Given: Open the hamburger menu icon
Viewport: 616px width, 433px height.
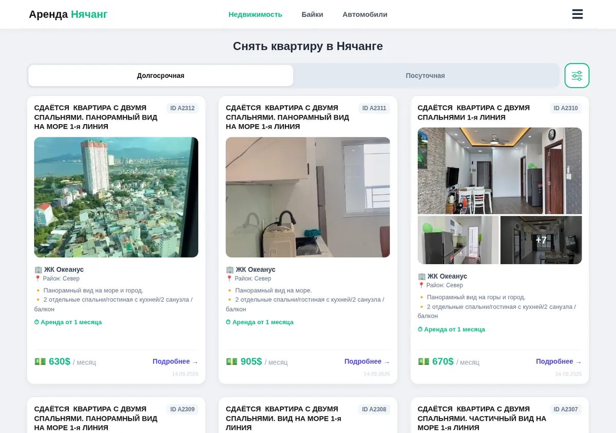Looking at the screenshot, I should tap(577, 14).
